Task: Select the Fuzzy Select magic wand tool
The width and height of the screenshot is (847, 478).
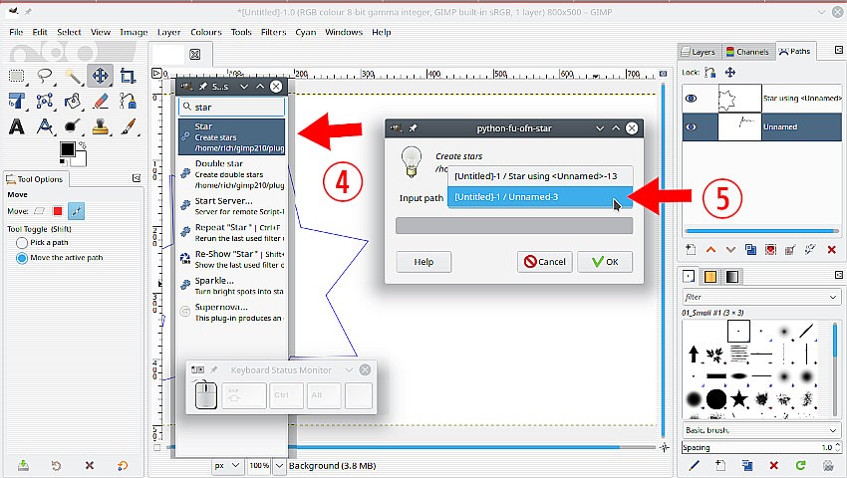Action: [x=73, y=76]
